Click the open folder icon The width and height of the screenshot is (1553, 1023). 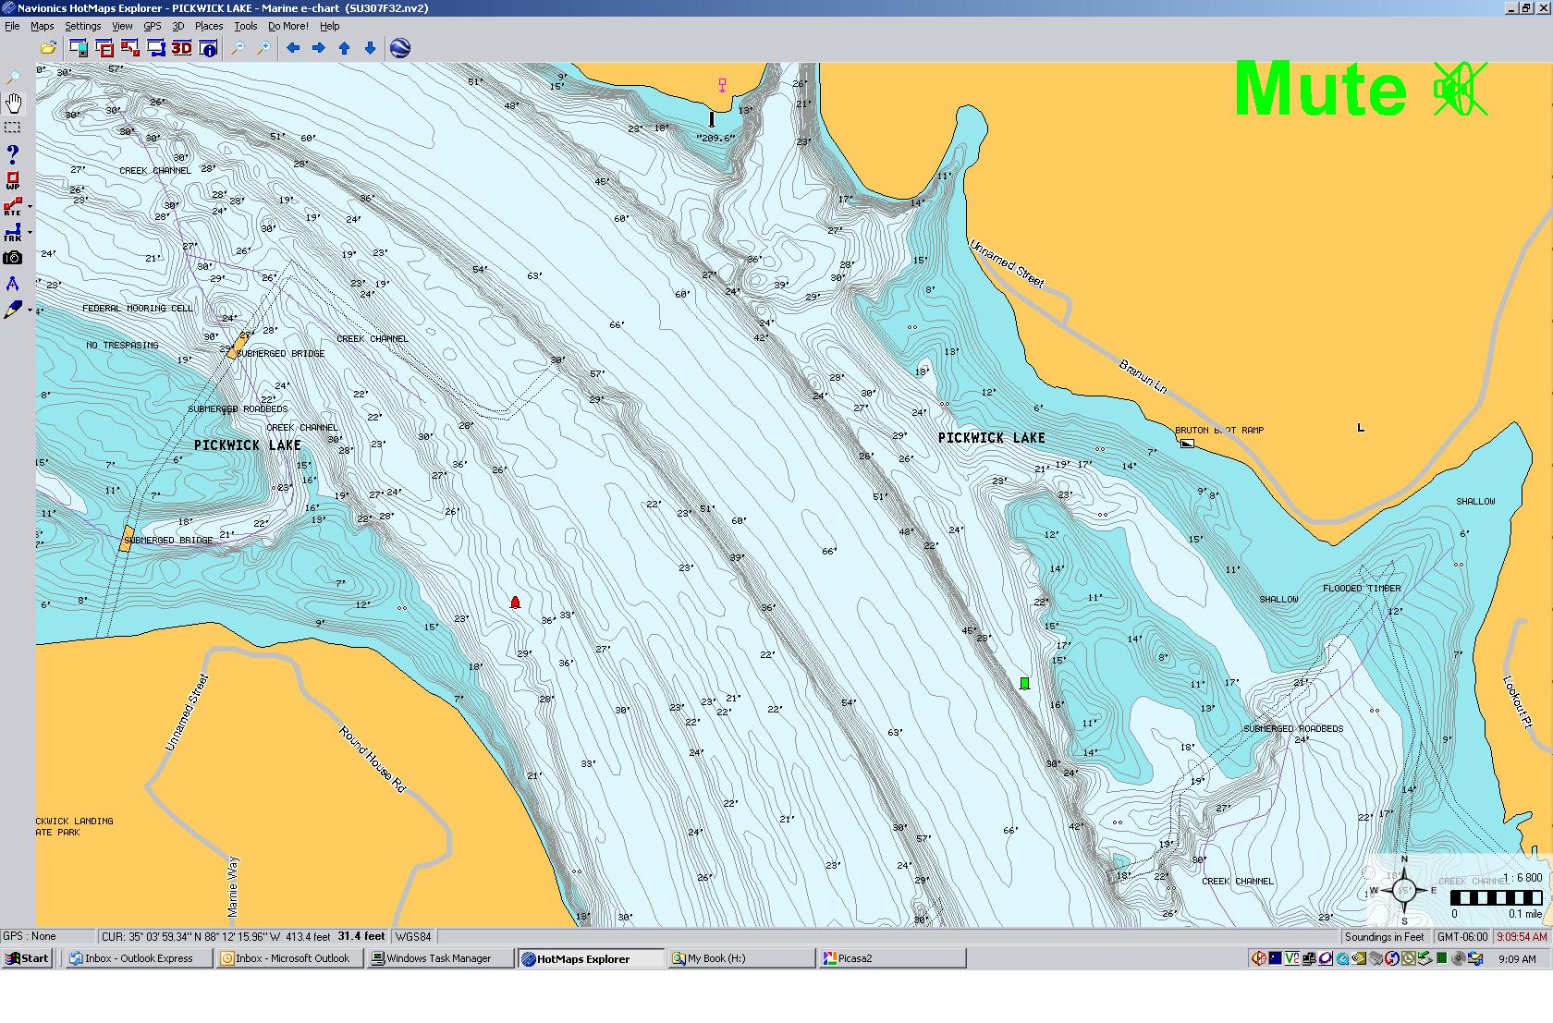[x=48, y=48]
